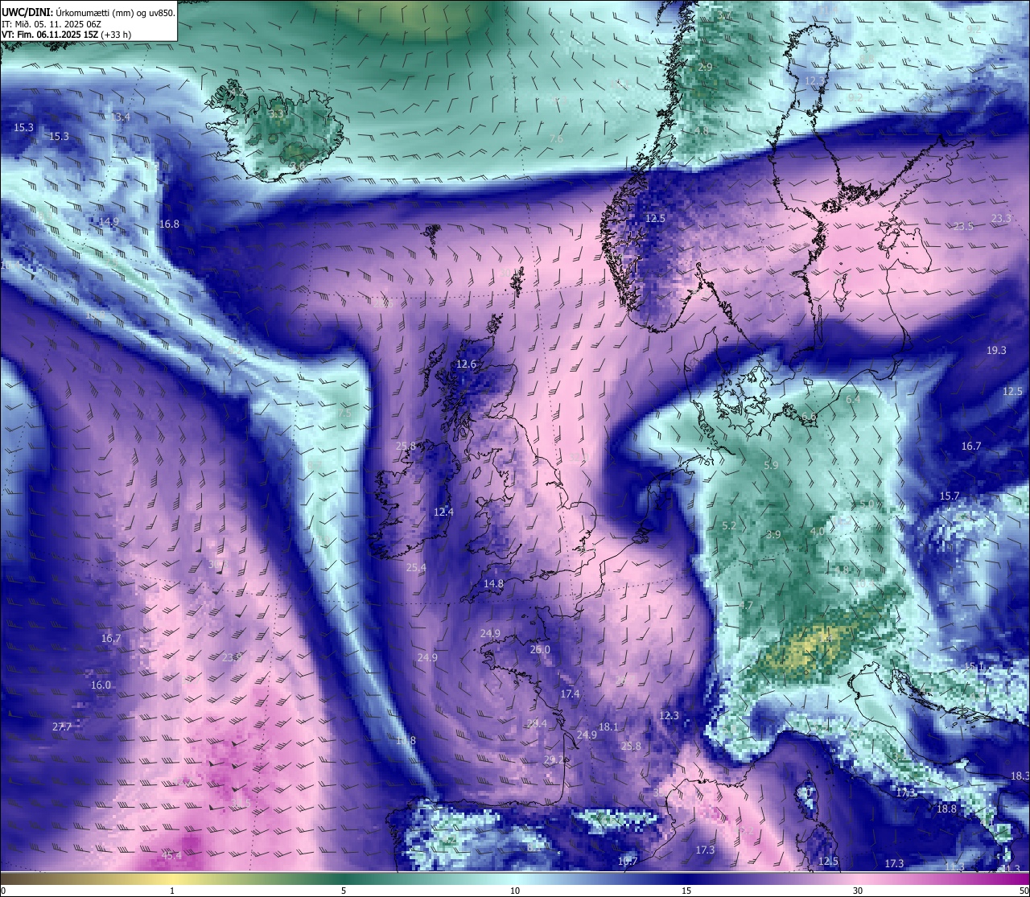Click the 23.5 precipitation value
1030x897 pixels.
point(963,227)
